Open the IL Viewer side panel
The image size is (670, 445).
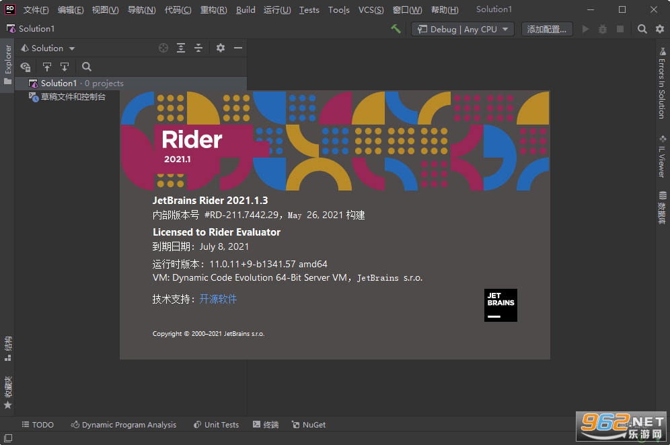click(x=662, y=156)
